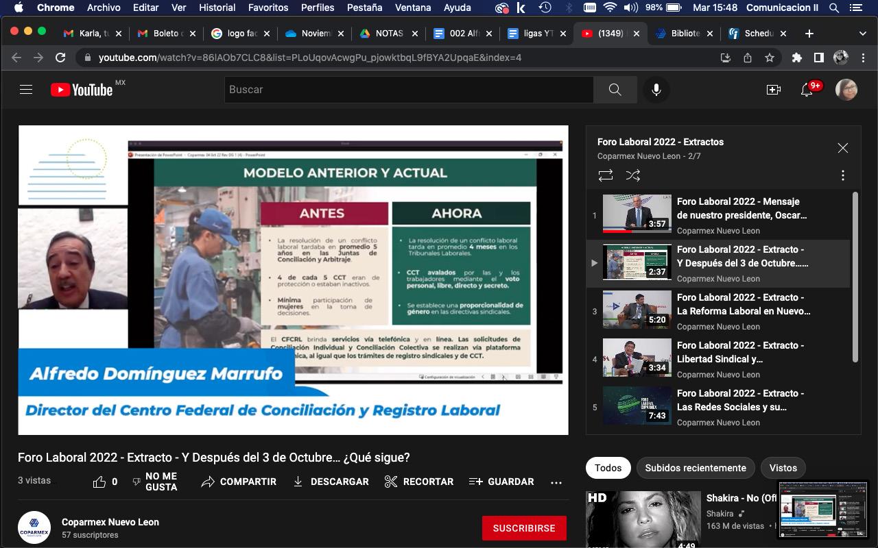878x548 pixels.
Task: Start voice search with the microphone icon
Action: [x=656, y=90]
